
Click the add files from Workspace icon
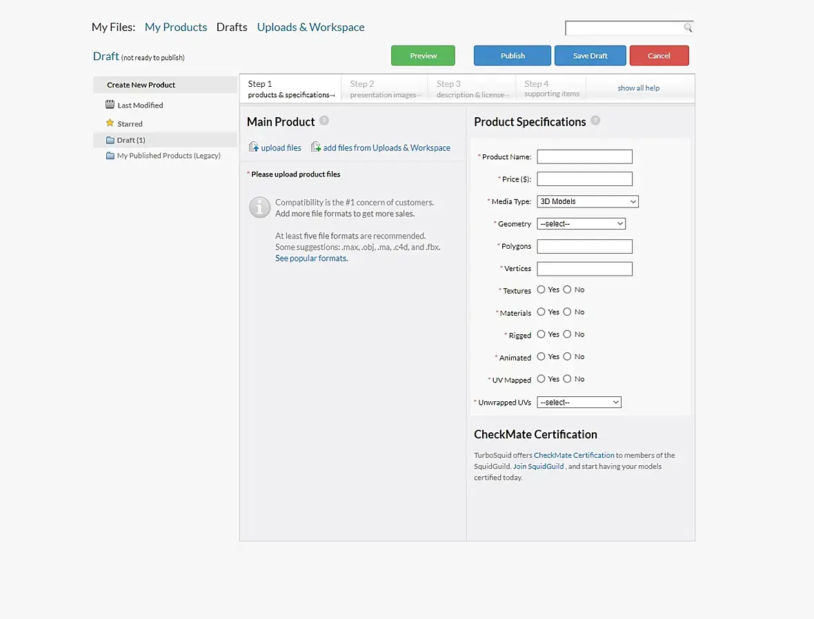(316, 147)
